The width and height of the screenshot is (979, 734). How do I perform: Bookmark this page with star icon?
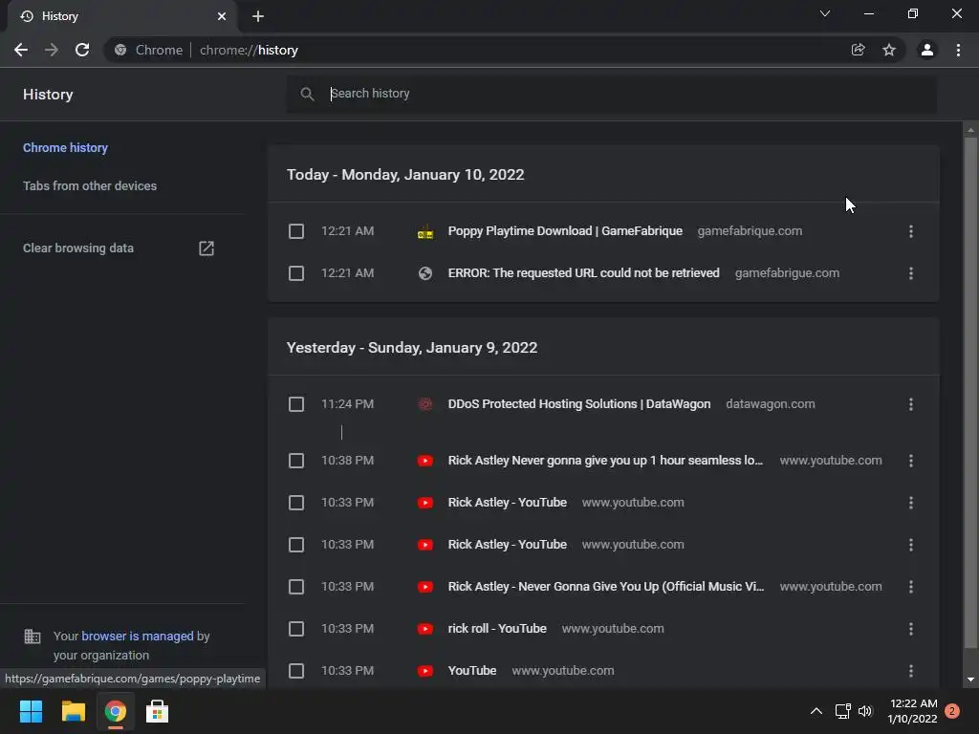pos(889,50)
